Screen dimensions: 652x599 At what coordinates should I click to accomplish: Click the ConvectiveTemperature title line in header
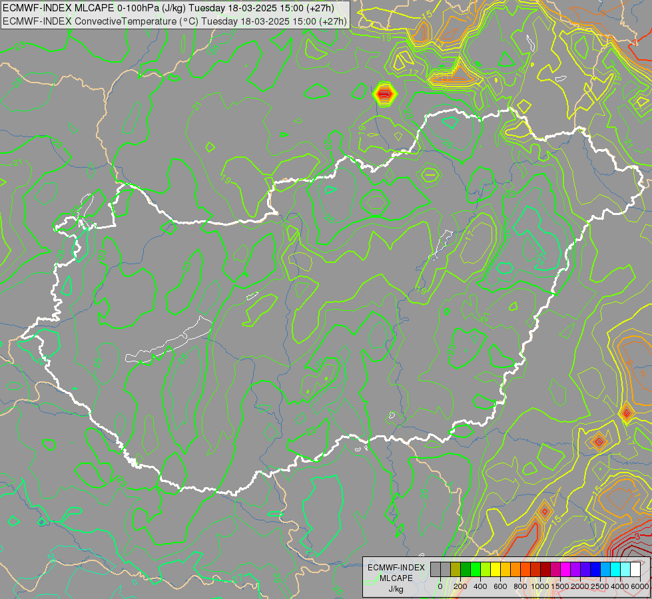click(174, 21)
